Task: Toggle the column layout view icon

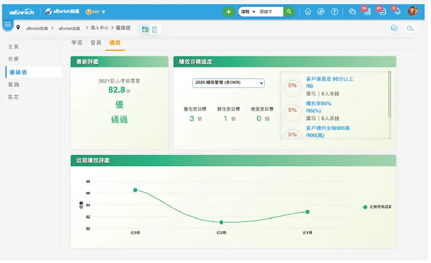Action: (x=155, y=29)
